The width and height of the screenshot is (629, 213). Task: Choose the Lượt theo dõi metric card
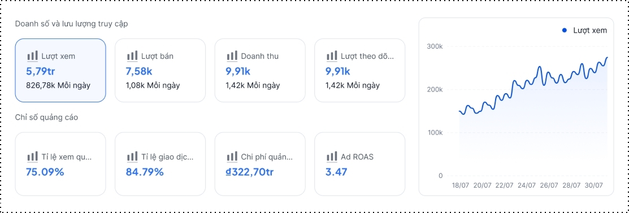360,71
